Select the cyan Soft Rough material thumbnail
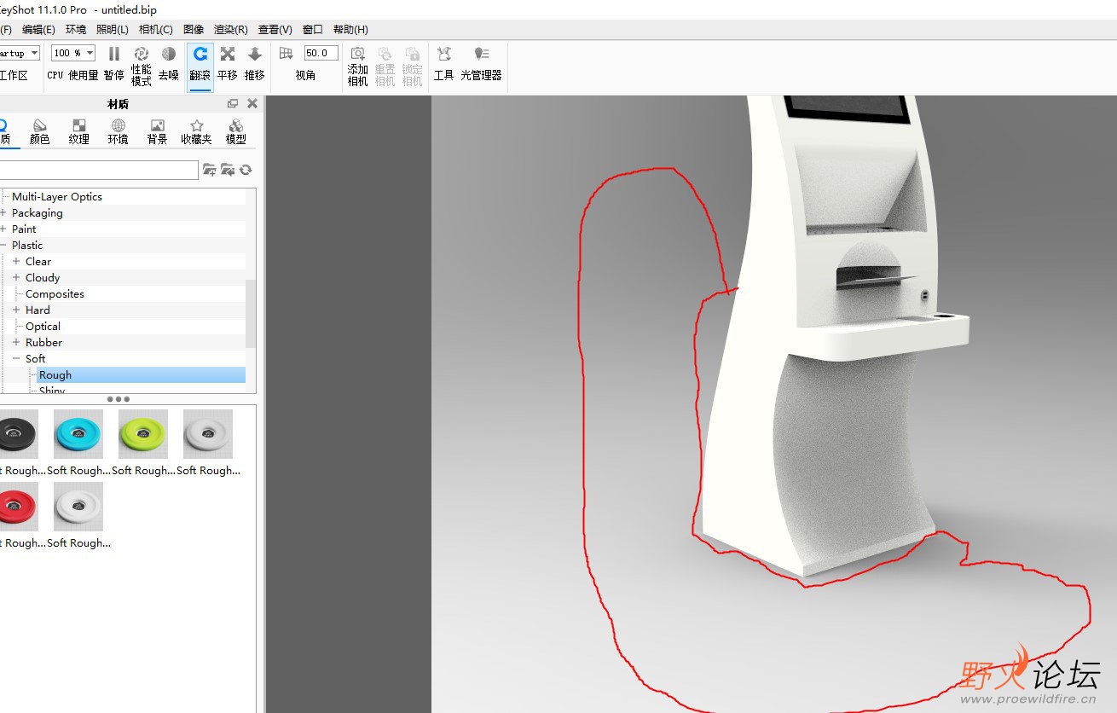This screenshot has width=1117, height=713. [x=78, y=434]
